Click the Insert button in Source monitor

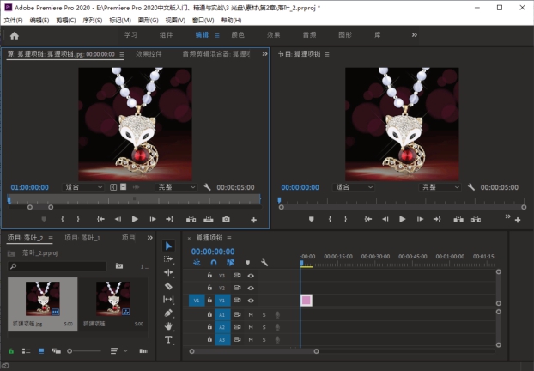(x=191, y=219)
